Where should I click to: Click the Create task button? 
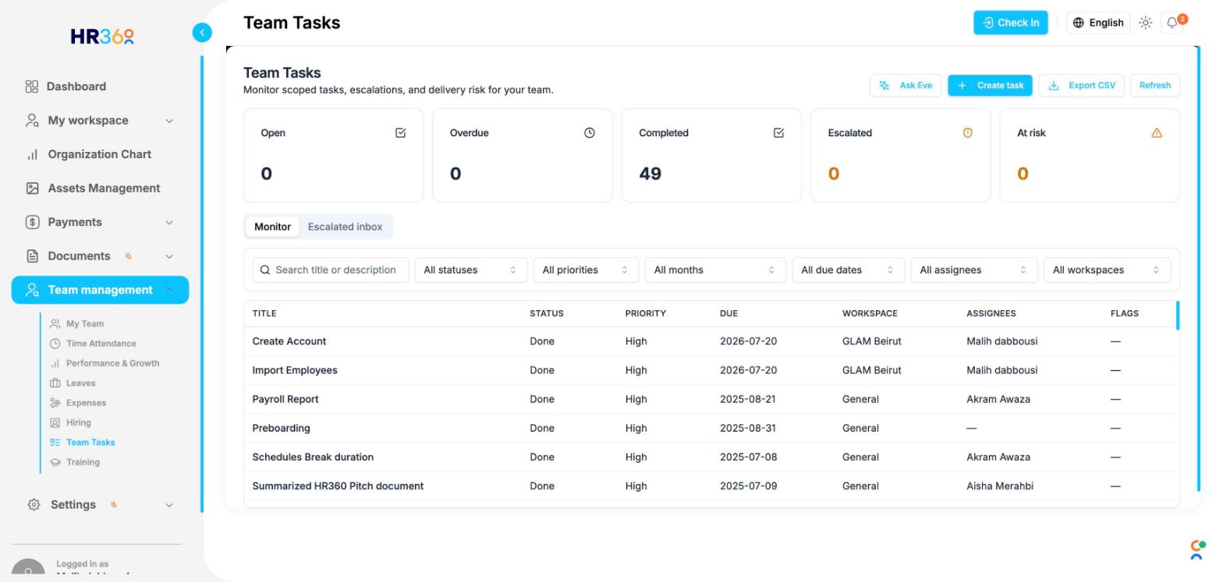(x=990, y=86)
